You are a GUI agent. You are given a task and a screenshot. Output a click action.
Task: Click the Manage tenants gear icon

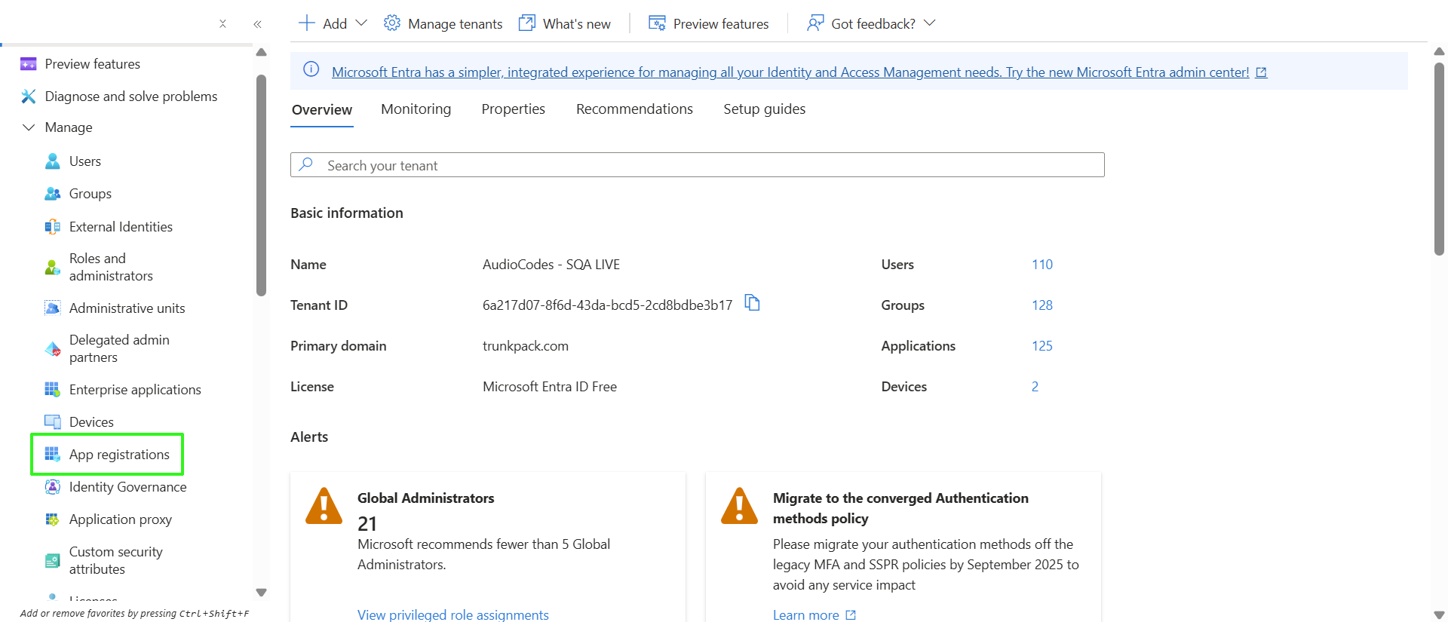(x=391, y=23)
